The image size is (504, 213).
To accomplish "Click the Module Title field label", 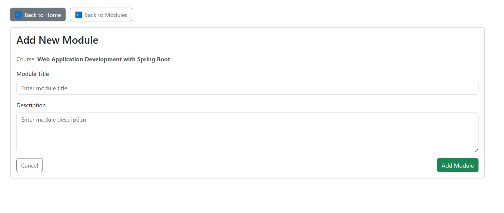I will [x=33, y=74].
